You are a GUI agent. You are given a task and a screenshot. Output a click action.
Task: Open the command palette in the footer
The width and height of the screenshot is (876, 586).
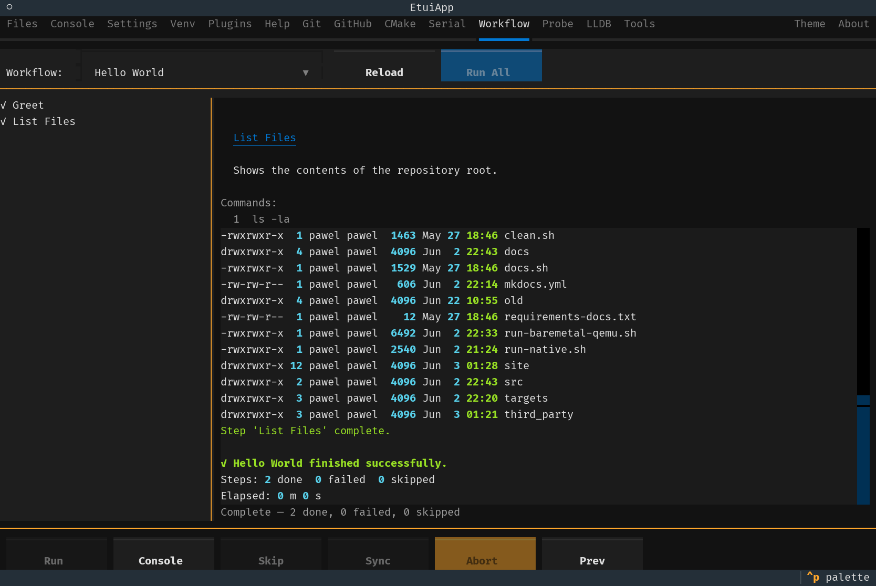838,577
